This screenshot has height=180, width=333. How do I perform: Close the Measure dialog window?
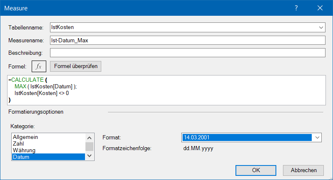point(320,8)
